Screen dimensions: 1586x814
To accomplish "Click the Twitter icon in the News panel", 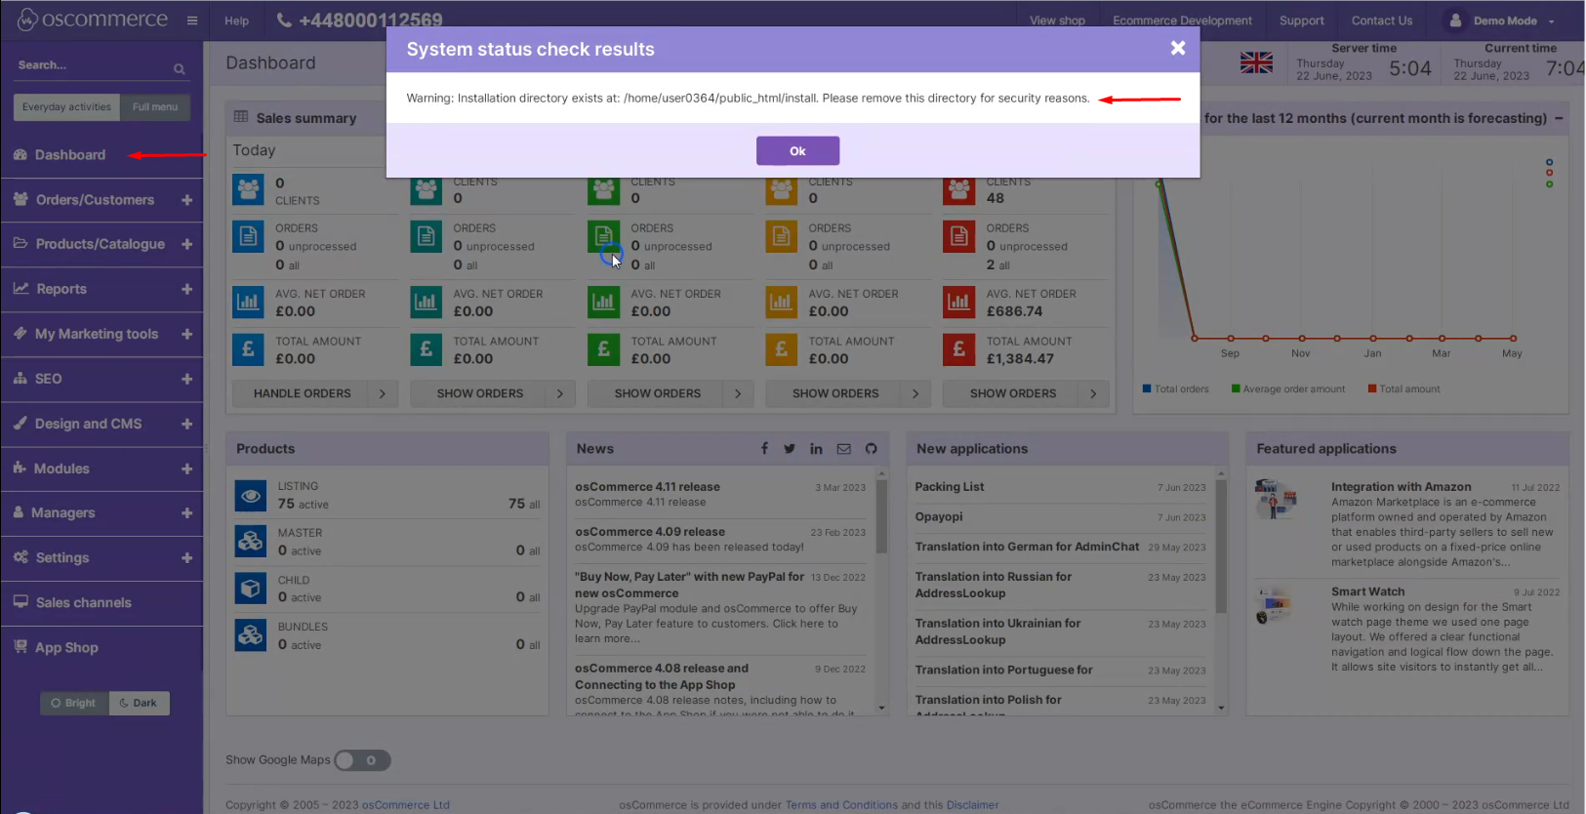I will point(790,449).
